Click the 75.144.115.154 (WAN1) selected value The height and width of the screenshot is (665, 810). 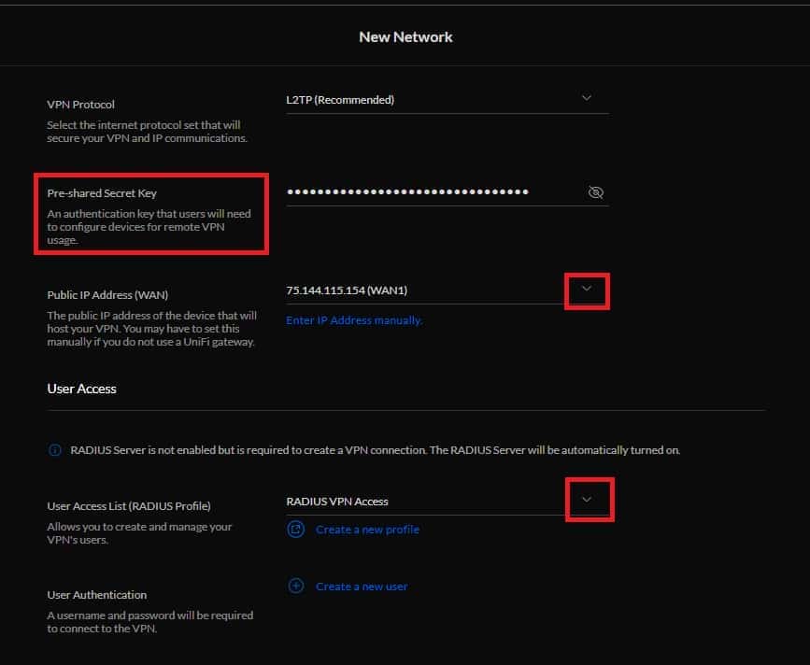pyautogui.click(x=347, y=290)
